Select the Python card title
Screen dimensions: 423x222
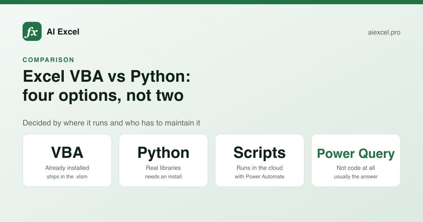(163, 153)
